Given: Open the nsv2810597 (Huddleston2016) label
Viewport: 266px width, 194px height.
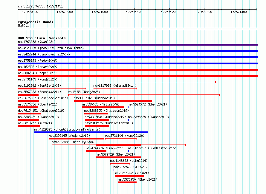Looking at the screenshot, I should pyautogui.click(x=152, y=148).
